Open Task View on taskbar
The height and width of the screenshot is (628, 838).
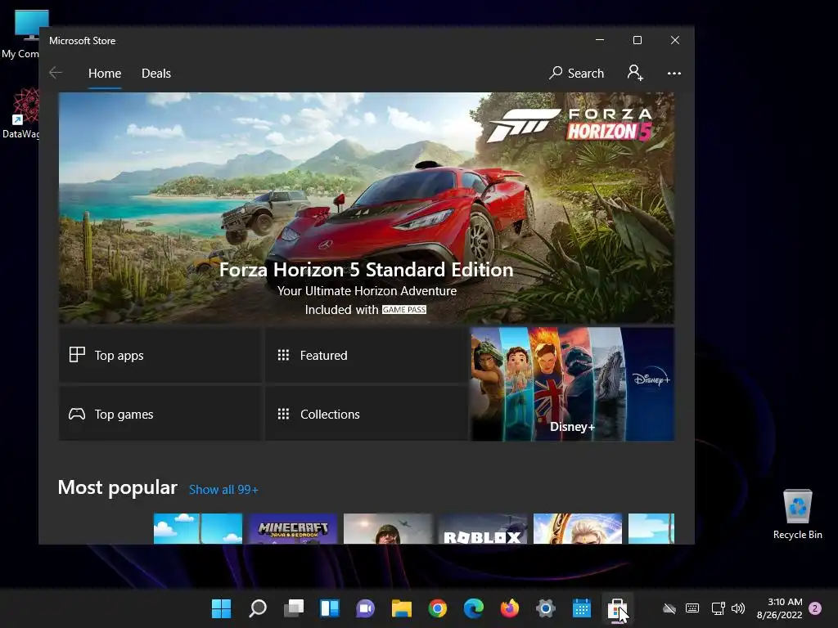[x=294, y=608]
